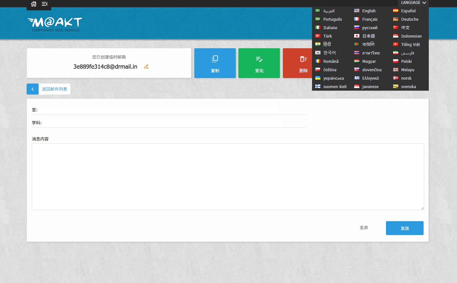Image resolution: width=457 pixels, height=283 pixels.
Task: Select Română language
Action: click(x=327, y=62)
